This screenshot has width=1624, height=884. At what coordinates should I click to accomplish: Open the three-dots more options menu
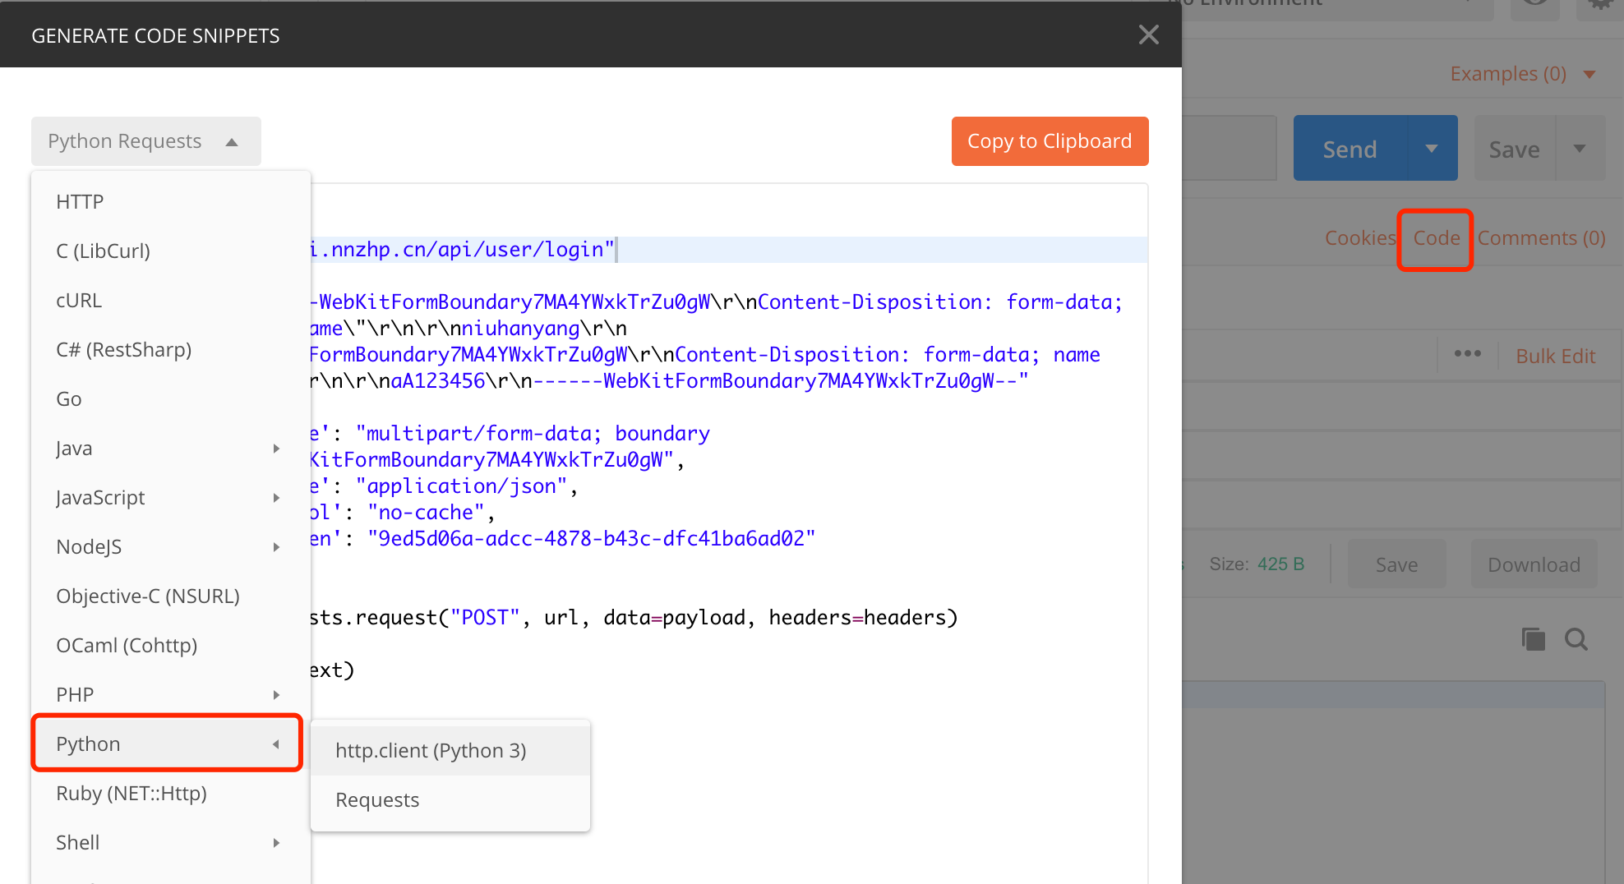coord(1467,354)
